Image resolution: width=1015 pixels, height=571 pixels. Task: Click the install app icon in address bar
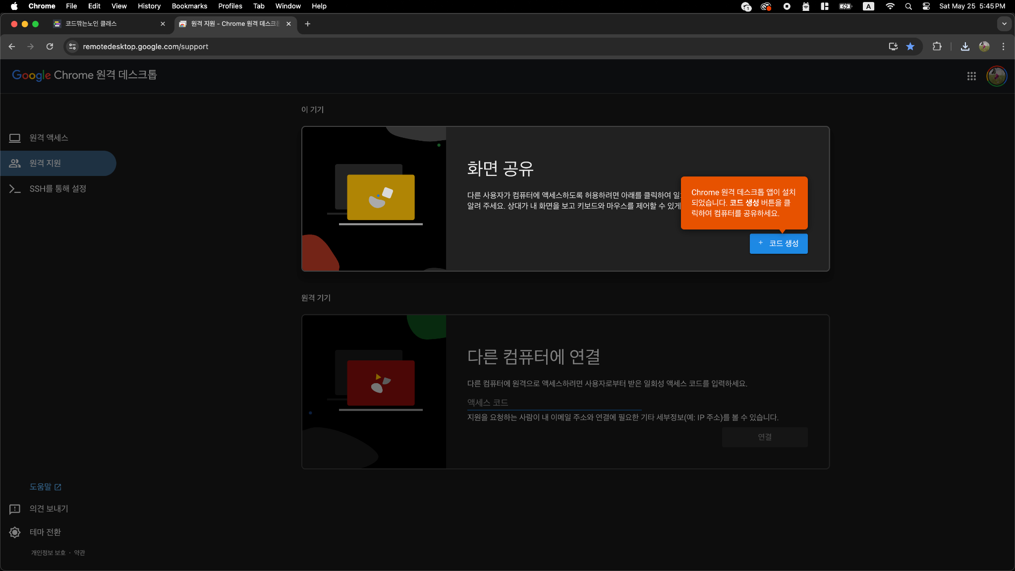point(893,47)
